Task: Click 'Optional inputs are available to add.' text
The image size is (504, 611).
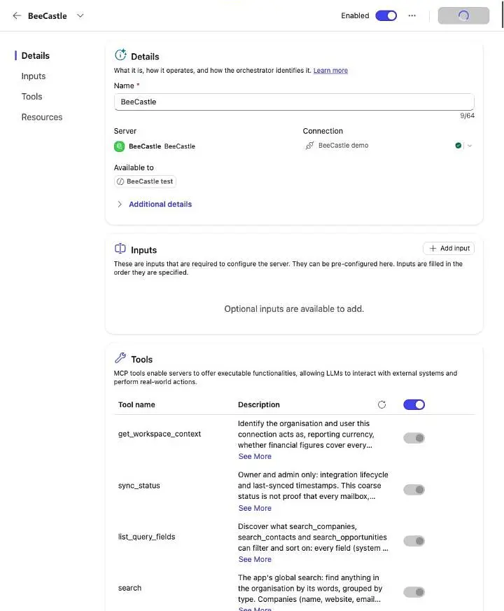Action: click(x=294, y=309)
